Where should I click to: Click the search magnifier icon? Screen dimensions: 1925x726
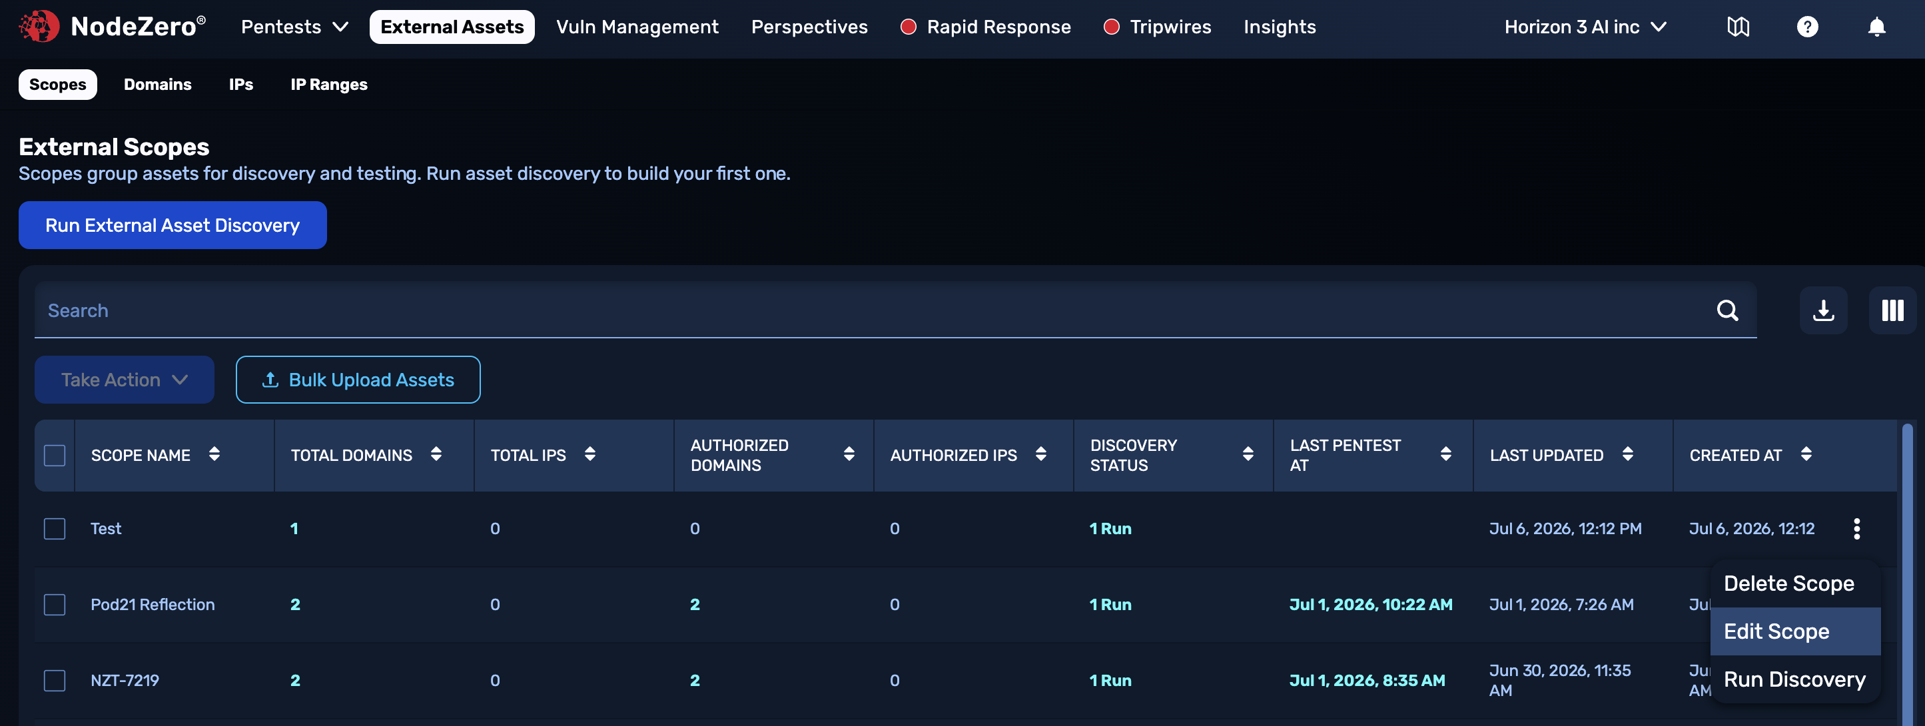1727,310
